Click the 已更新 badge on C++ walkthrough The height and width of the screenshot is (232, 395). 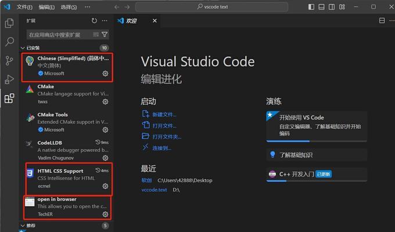324,174
